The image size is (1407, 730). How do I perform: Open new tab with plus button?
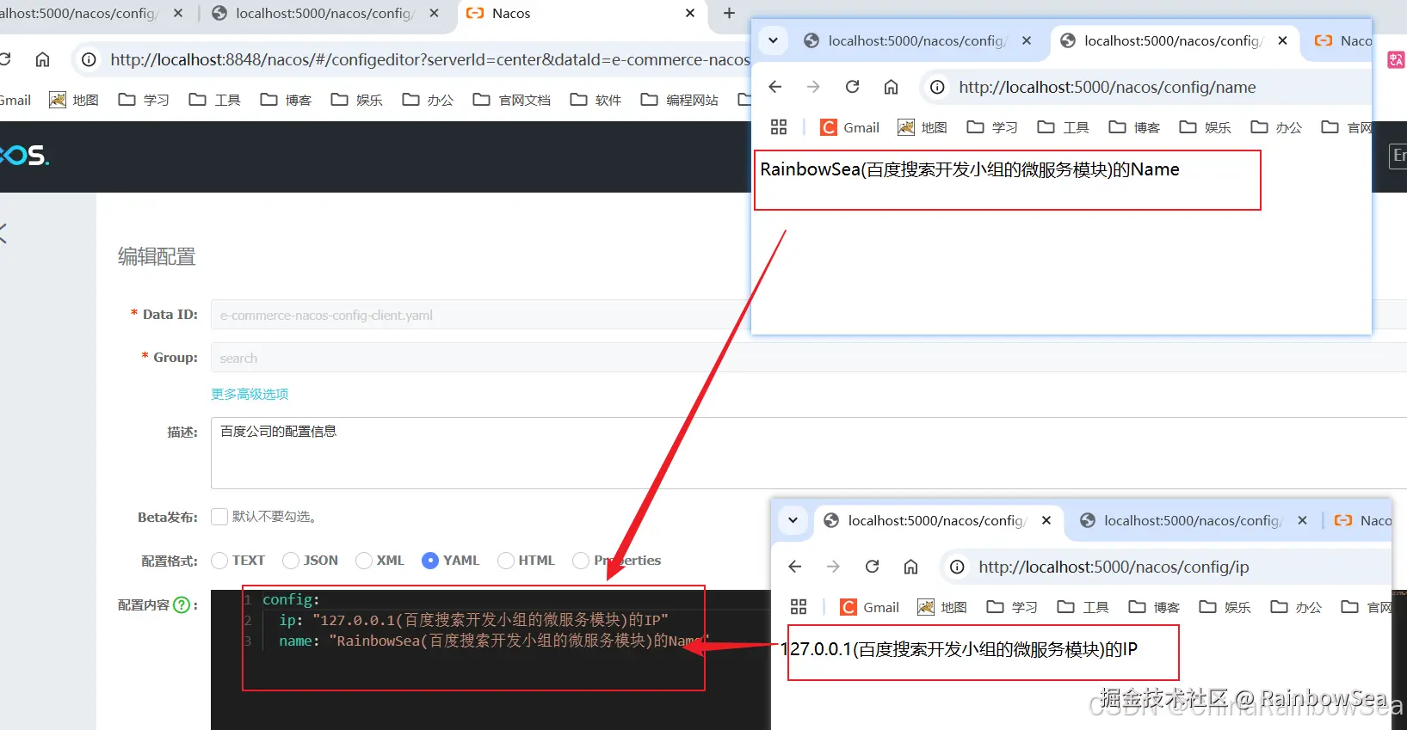point(729,13)
